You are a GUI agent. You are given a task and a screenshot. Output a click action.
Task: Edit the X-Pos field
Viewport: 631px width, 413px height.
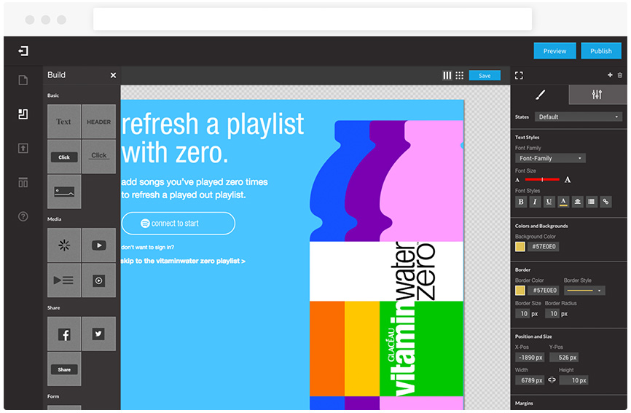click(x=530, y=358)
